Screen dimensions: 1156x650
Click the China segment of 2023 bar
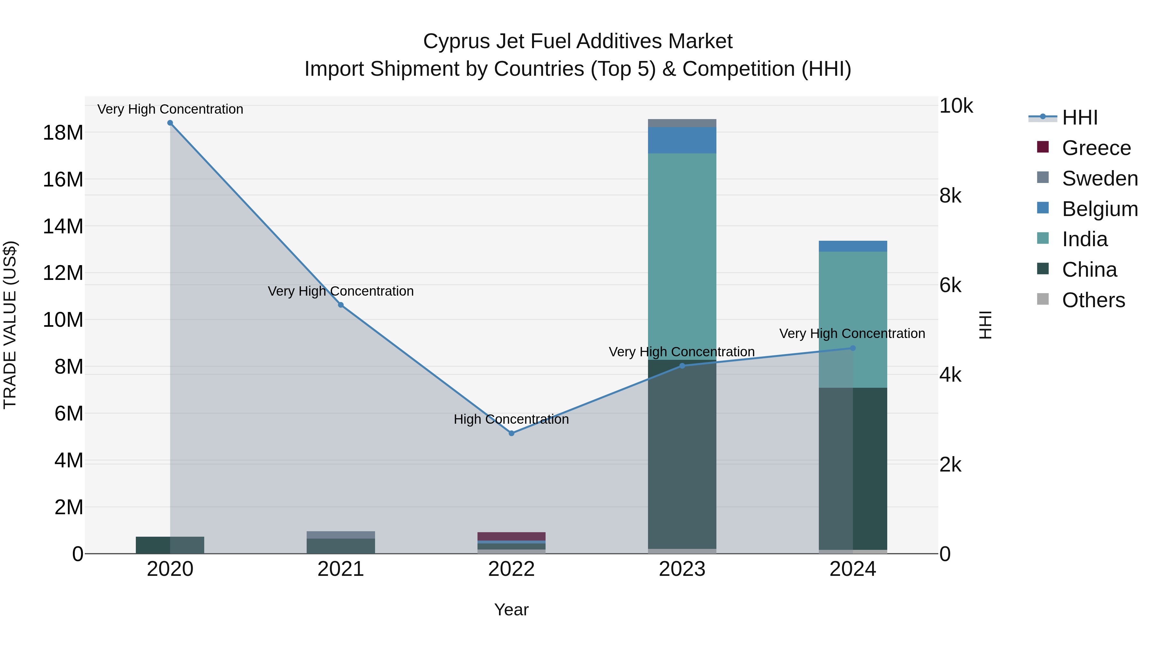(x=682, y=455)
